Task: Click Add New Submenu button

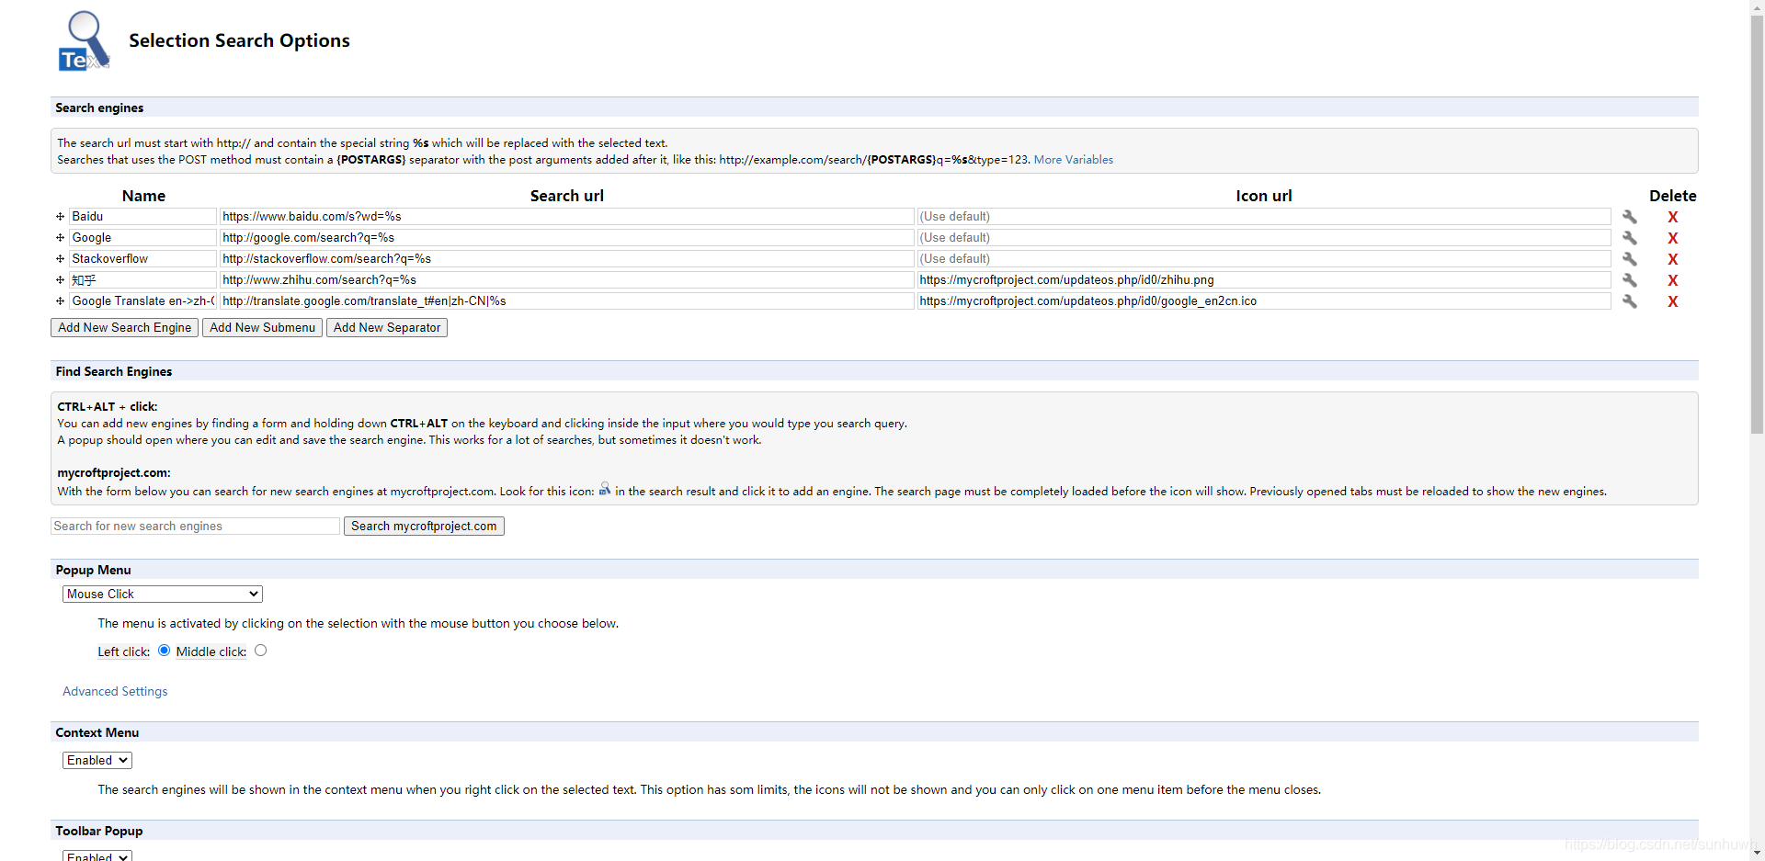Action: click(262, 328)
